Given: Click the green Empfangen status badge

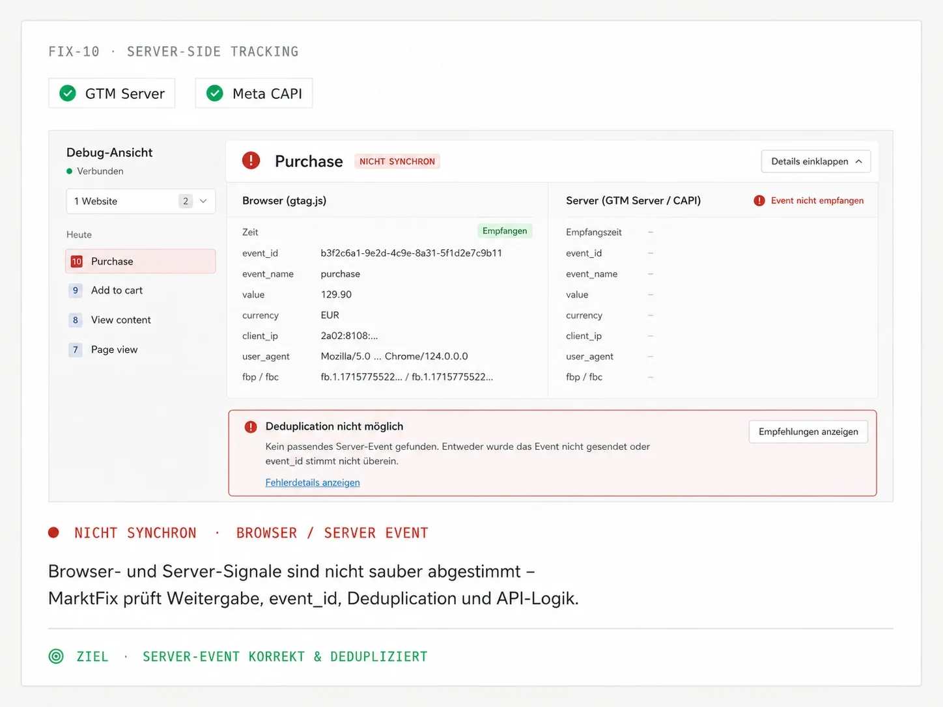Looking at the screenshot, I should 505,231.
